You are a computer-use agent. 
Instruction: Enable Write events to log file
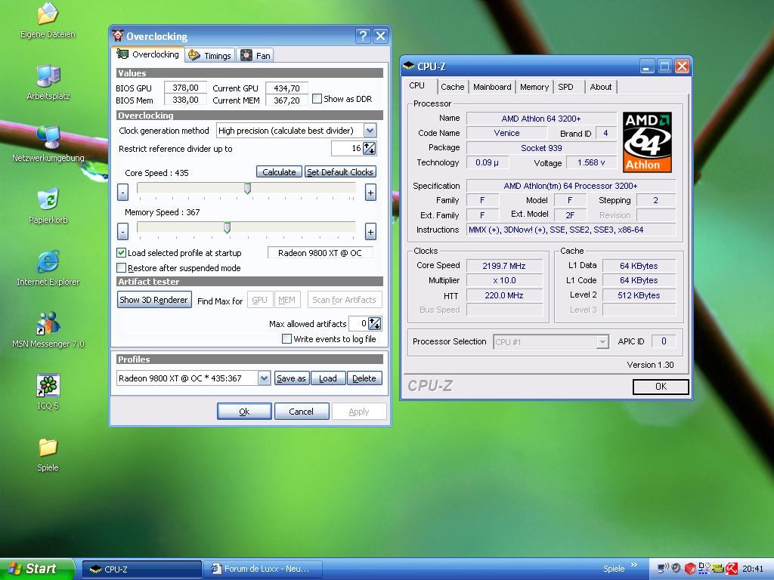tap(286, 339)
